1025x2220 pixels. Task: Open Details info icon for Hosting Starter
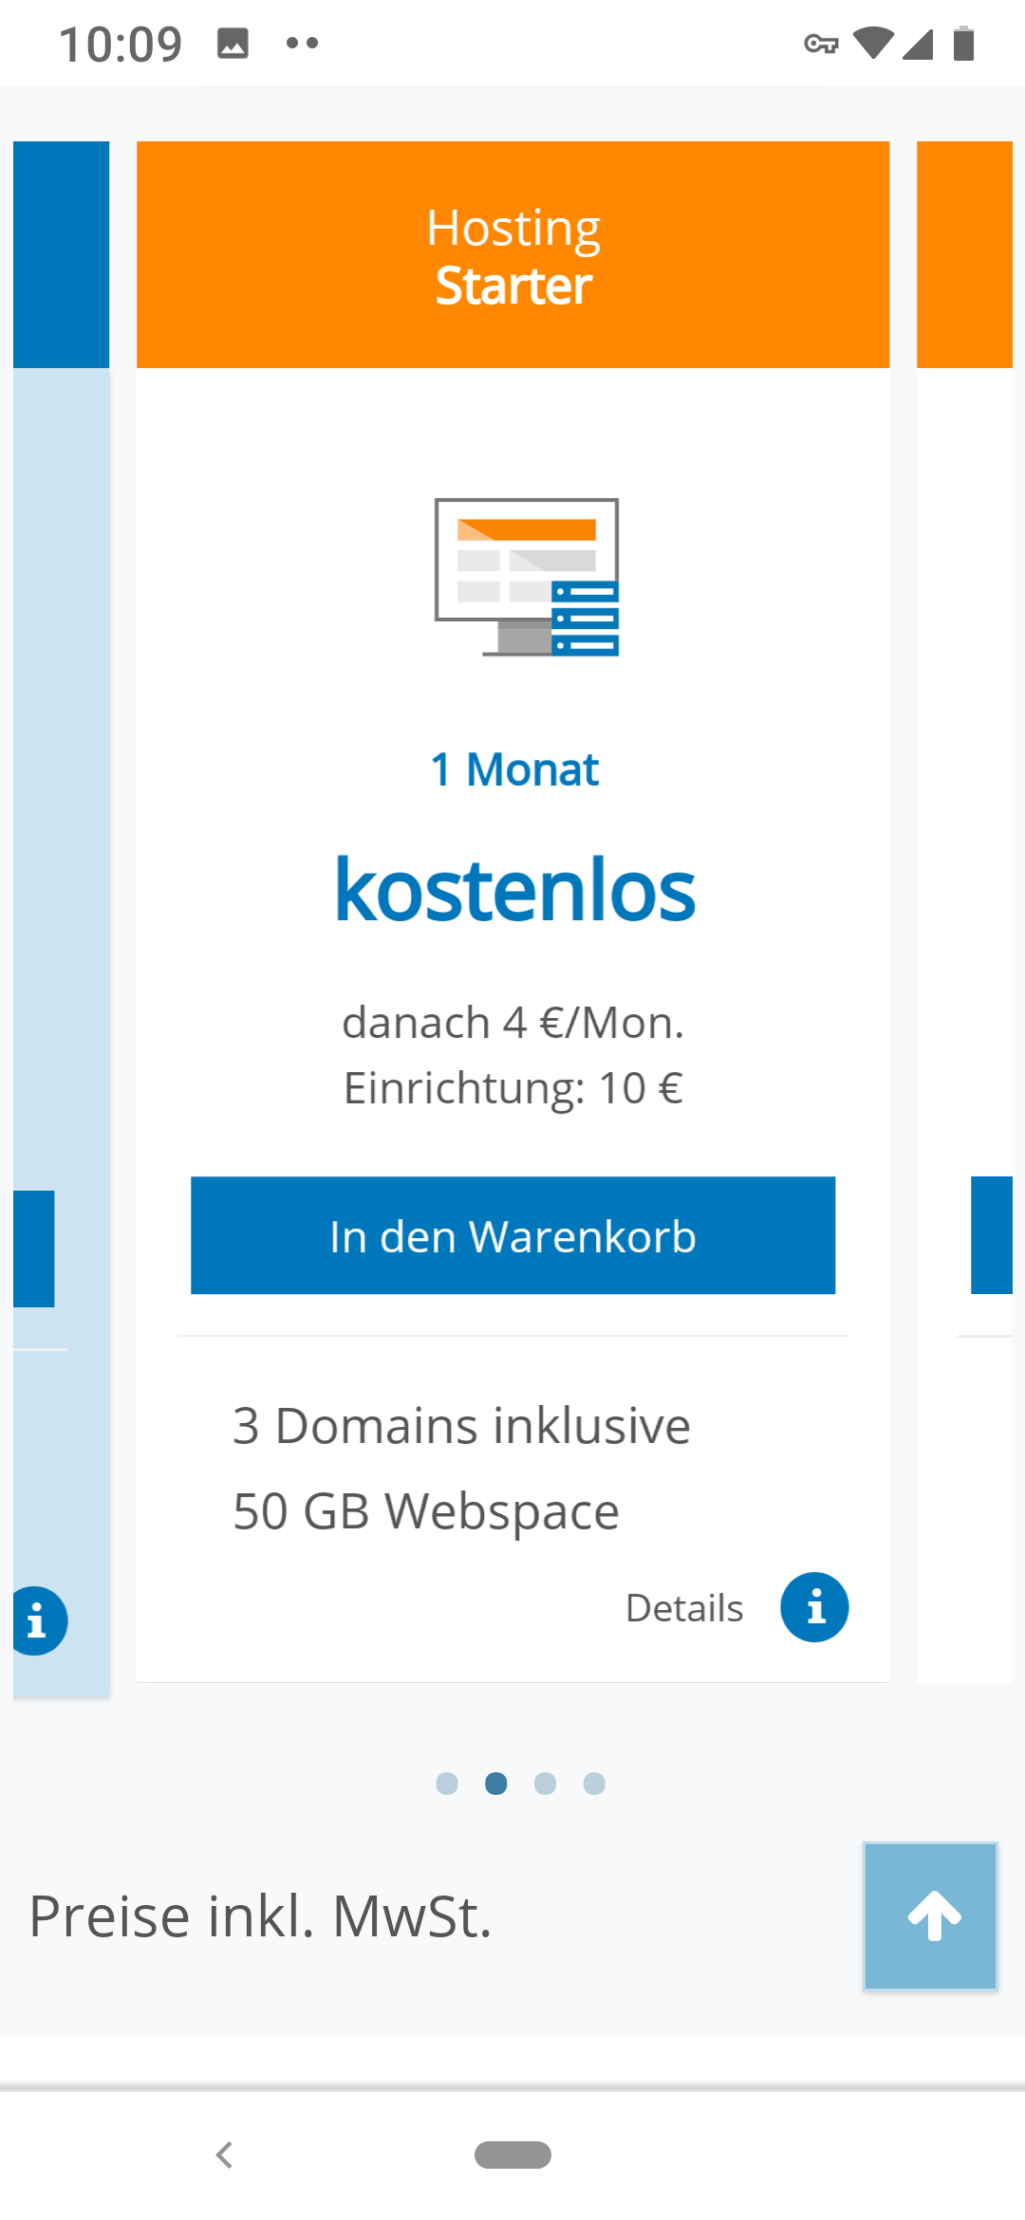814,1607
